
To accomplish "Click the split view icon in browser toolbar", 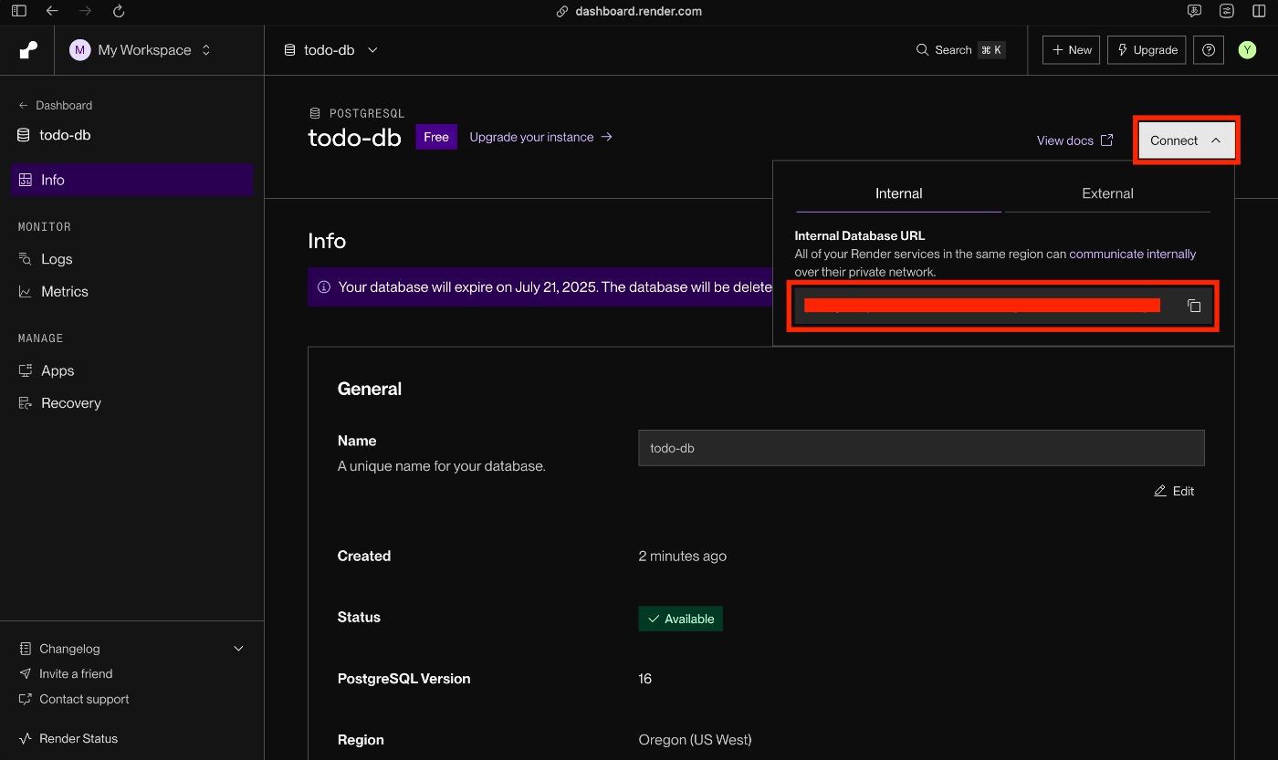I will coord(1260,11).
